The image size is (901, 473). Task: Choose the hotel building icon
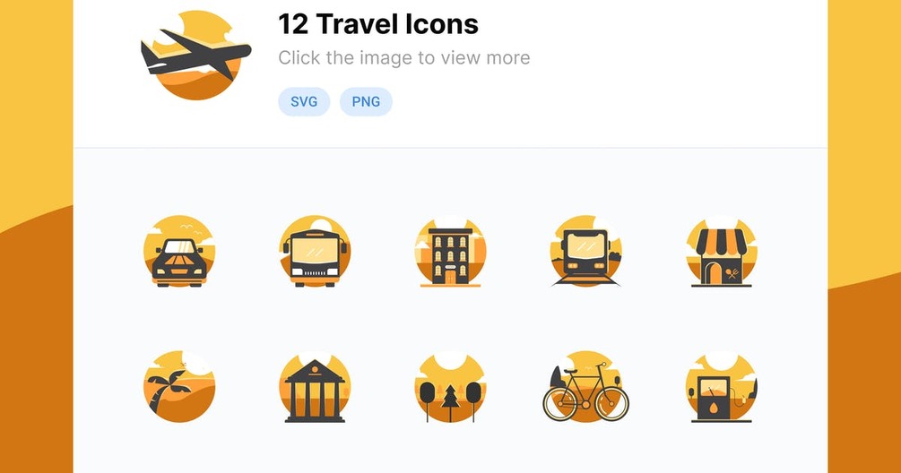point(450,252)
